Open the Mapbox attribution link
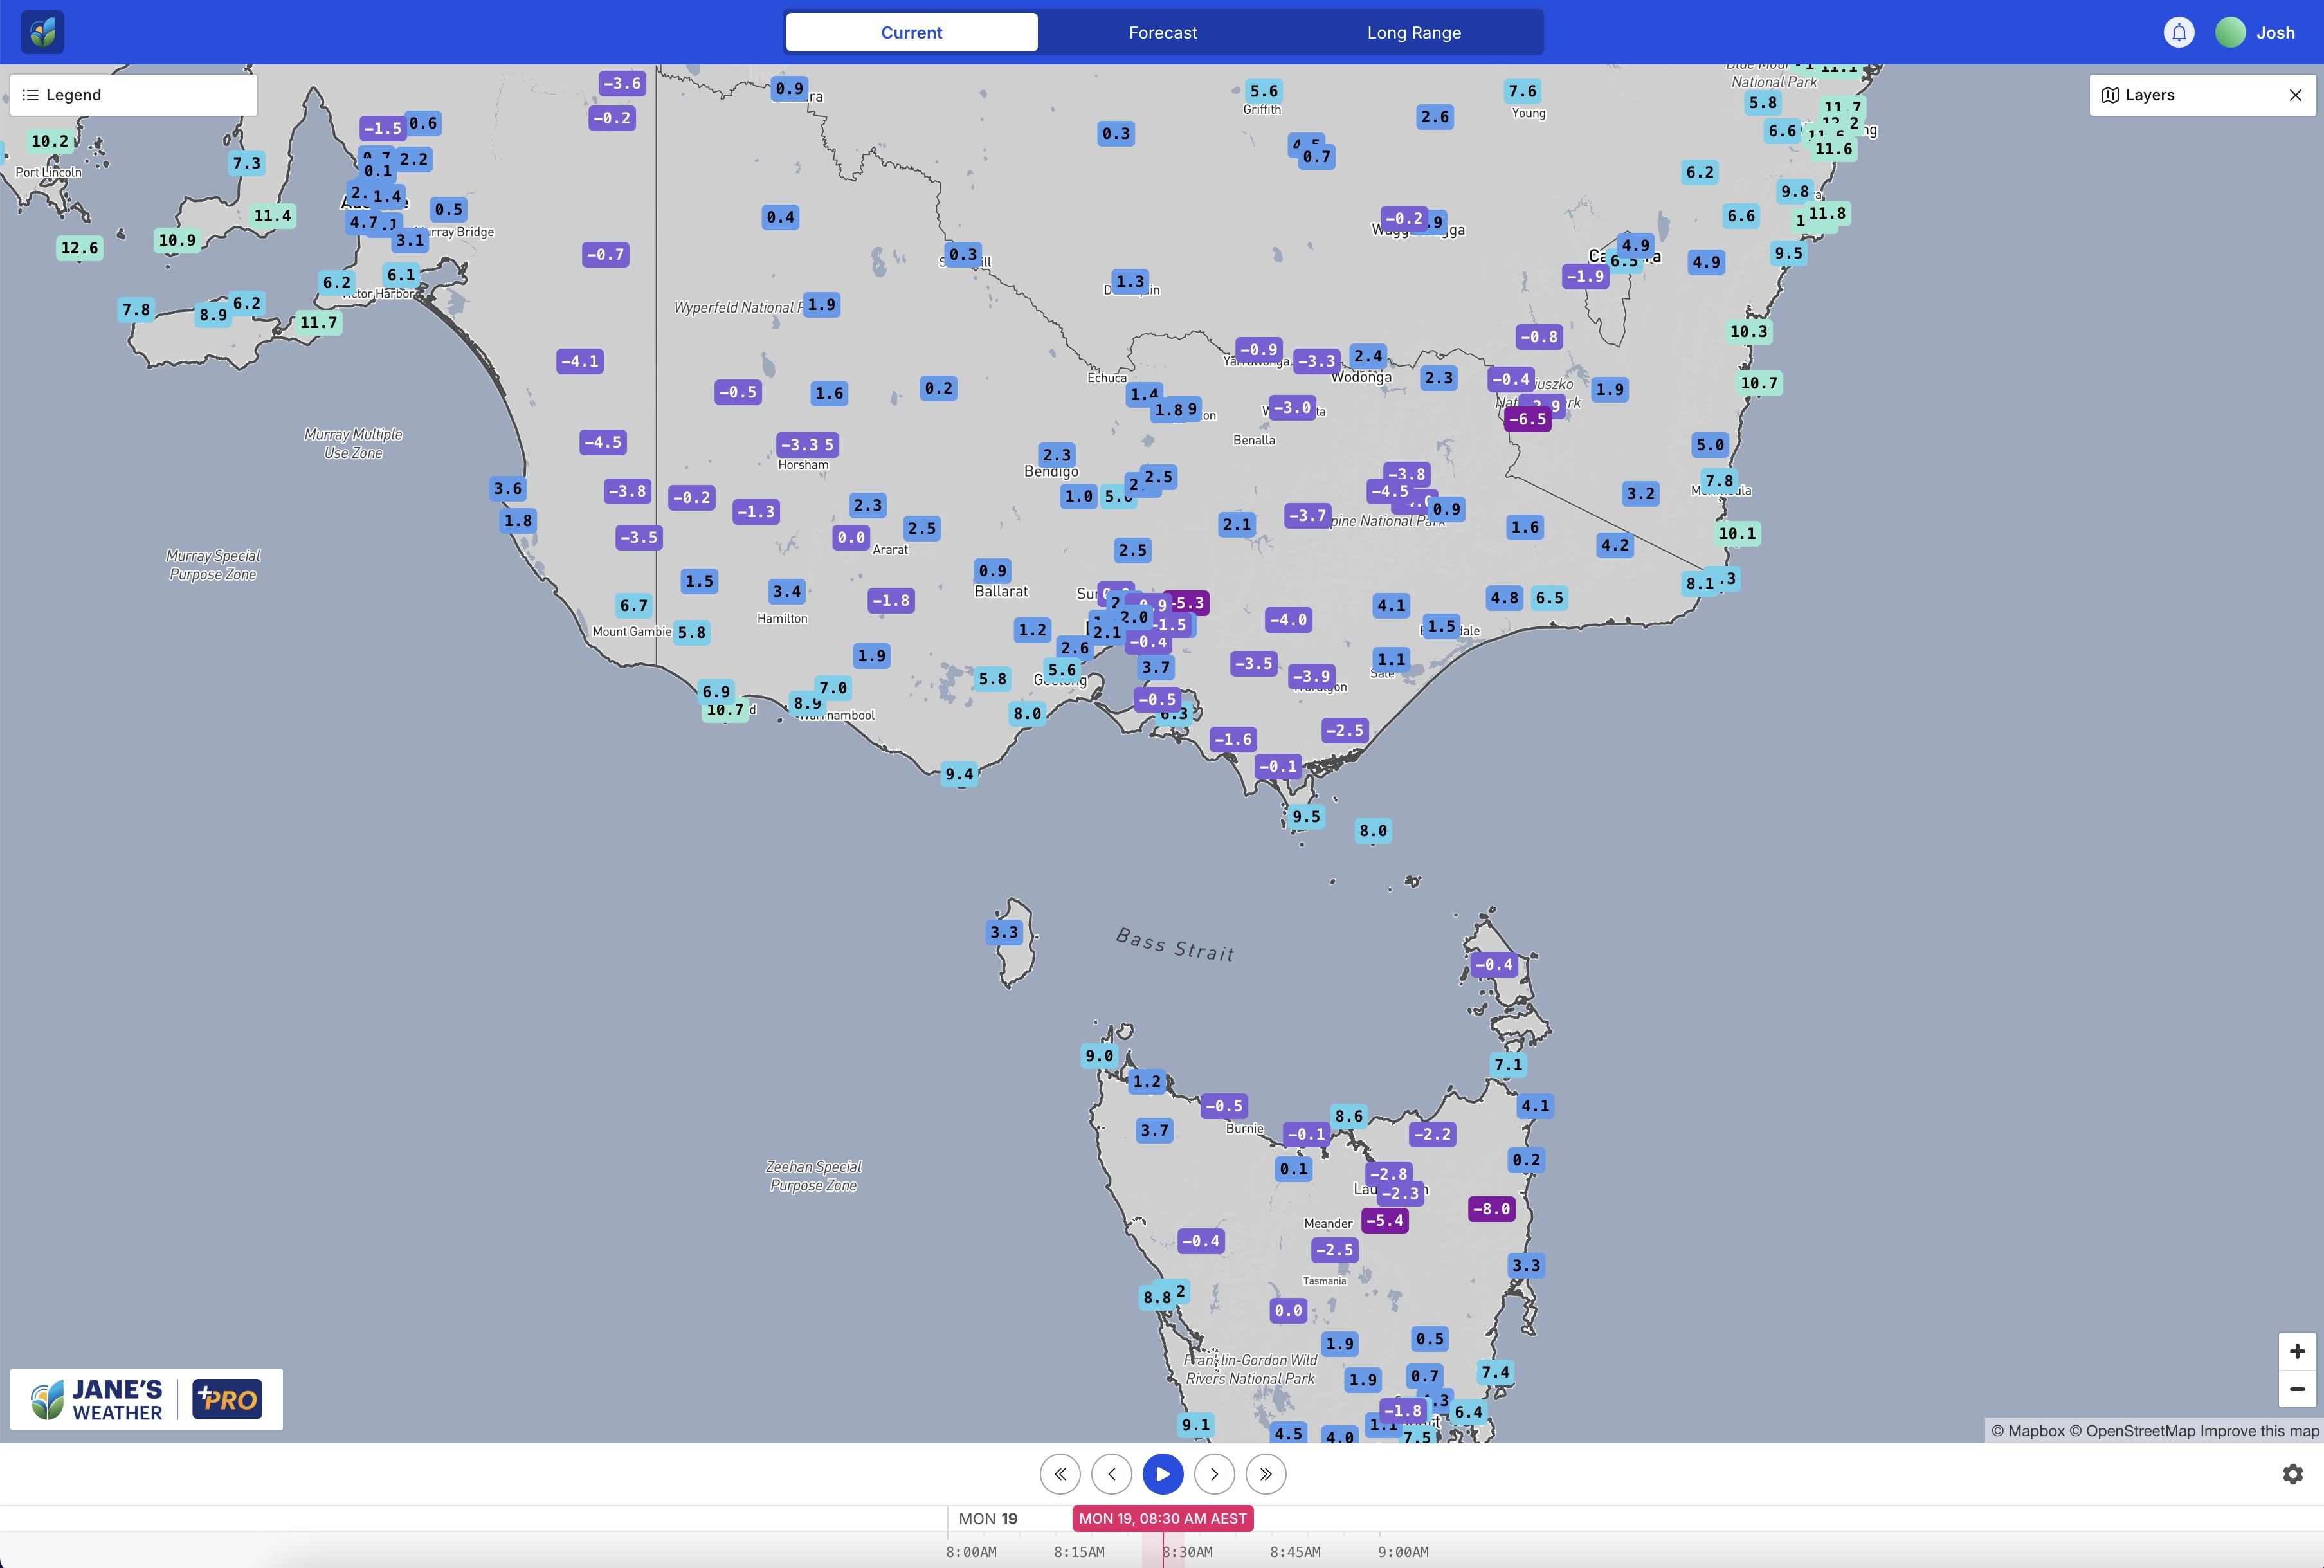The width and height of the screenshot is (2324, 1568). click(x=2027, y=1431)
